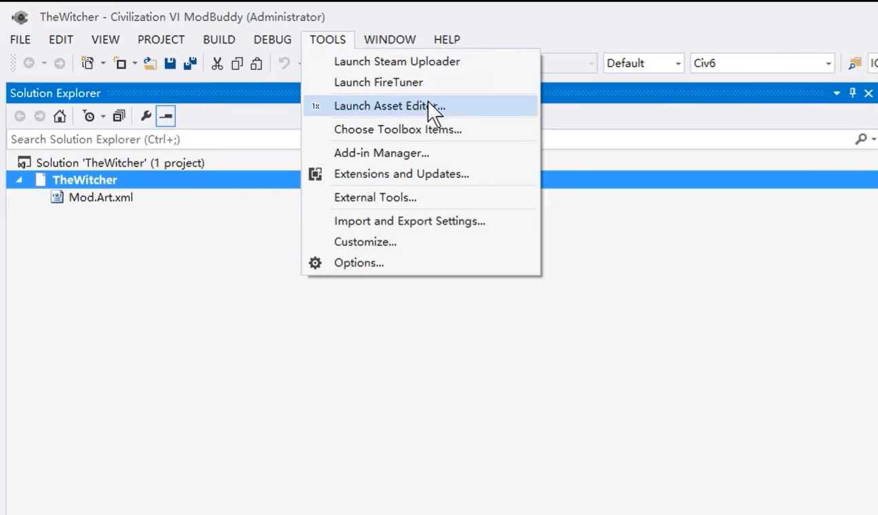
Task: Click the Collapse All icon in Solution Explorer
Action: 119,116
